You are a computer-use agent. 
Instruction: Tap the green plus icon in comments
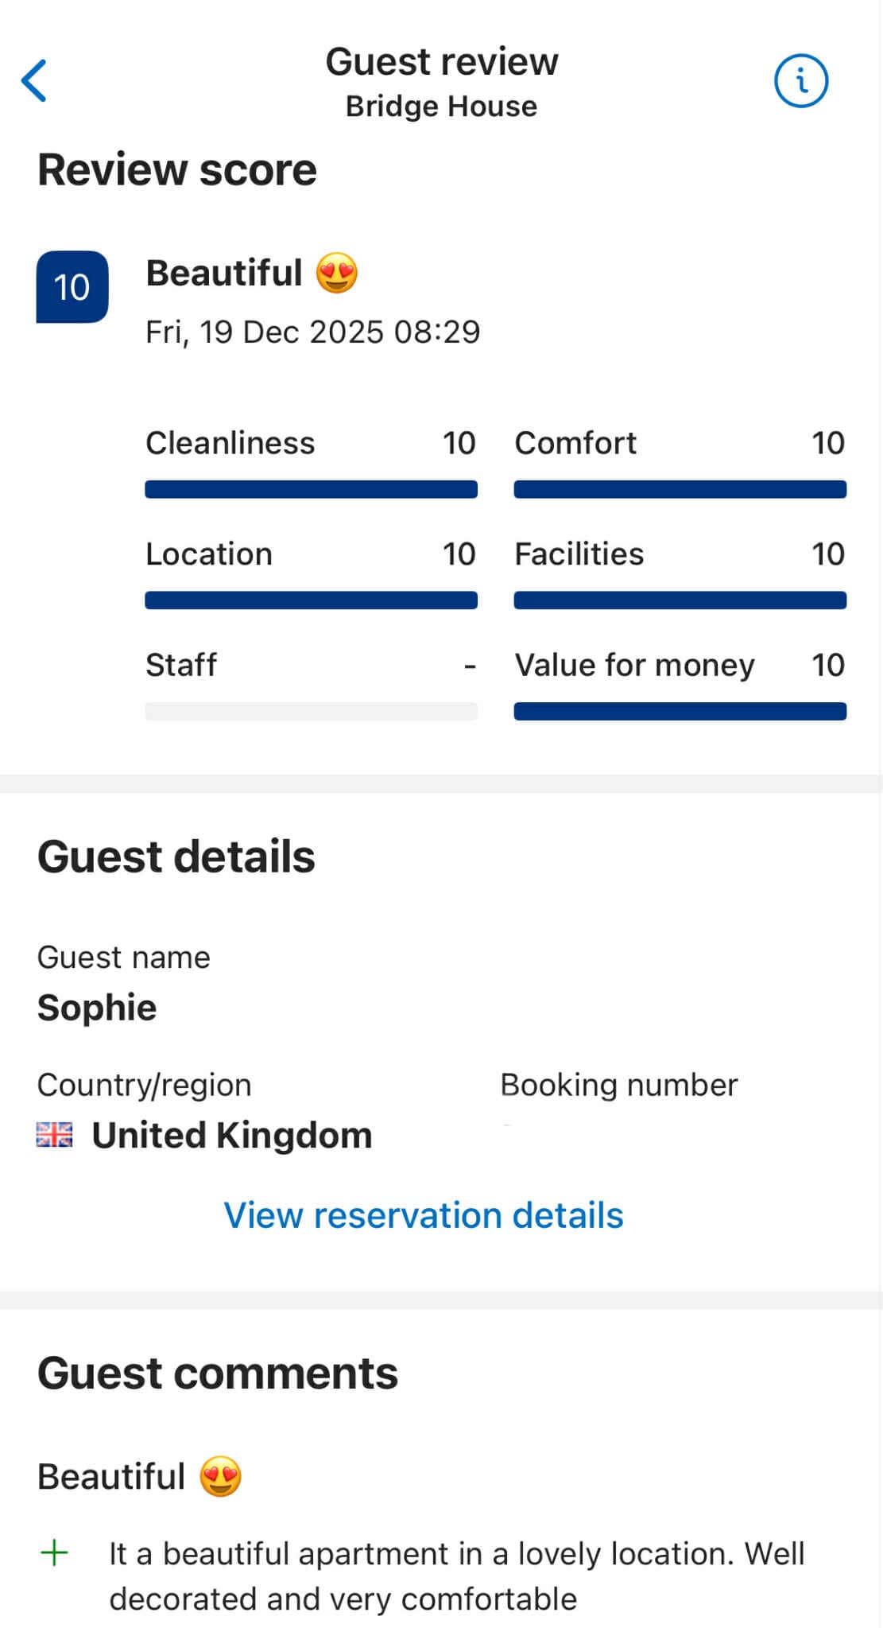pyautogui.click(x=54, y=1552)
